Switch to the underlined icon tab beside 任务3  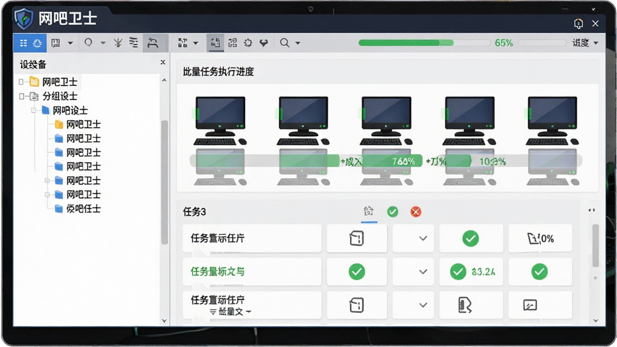[369, 211]
